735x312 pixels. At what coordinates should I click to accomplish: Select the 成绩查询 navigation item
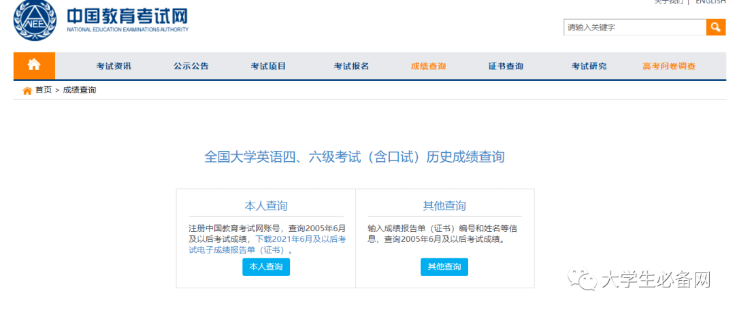click(429, 66)
